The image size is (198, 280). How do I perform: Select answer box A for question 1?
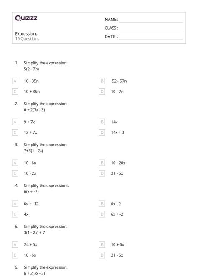(x=15, y=81)
